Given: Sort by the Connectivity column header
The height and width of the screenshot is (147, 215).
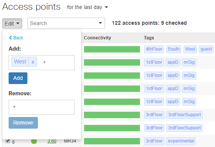Looking at the screenshot, I should 97,37.
